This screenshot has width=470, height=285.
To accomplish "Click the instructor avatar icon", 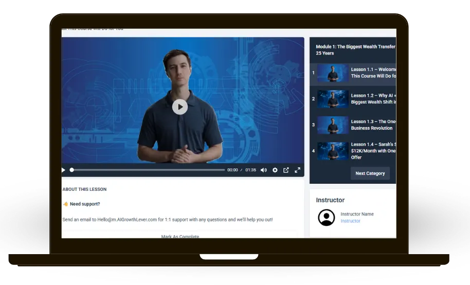I will [x=327, y=218].
